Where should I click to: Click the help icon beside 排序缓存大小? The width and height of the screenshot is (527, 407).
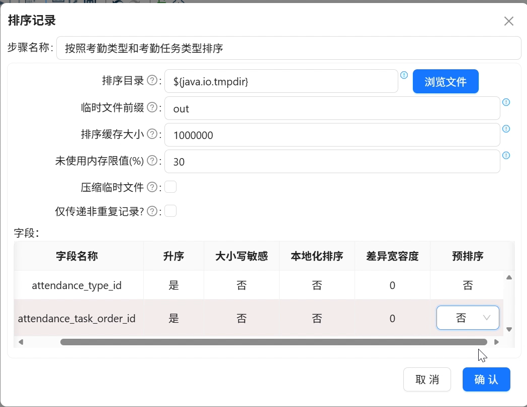click(152, 134)
